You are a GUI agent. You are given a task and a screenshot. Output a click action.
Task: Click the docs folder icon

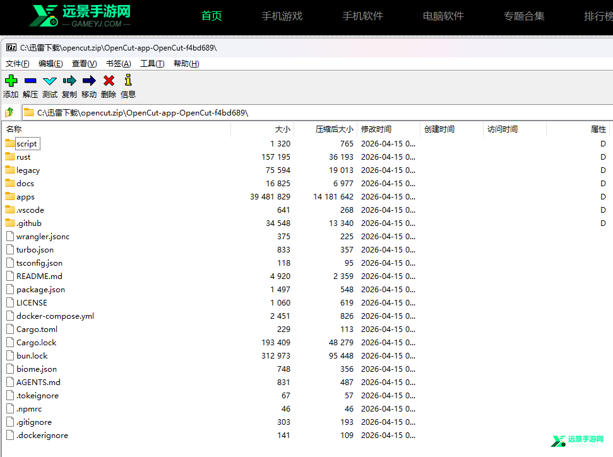tap(10, 183)
